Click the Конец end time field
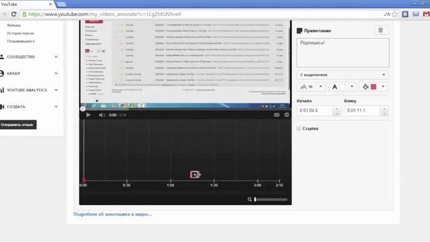This screenshot has height=242, width=430. pos(363,110)
